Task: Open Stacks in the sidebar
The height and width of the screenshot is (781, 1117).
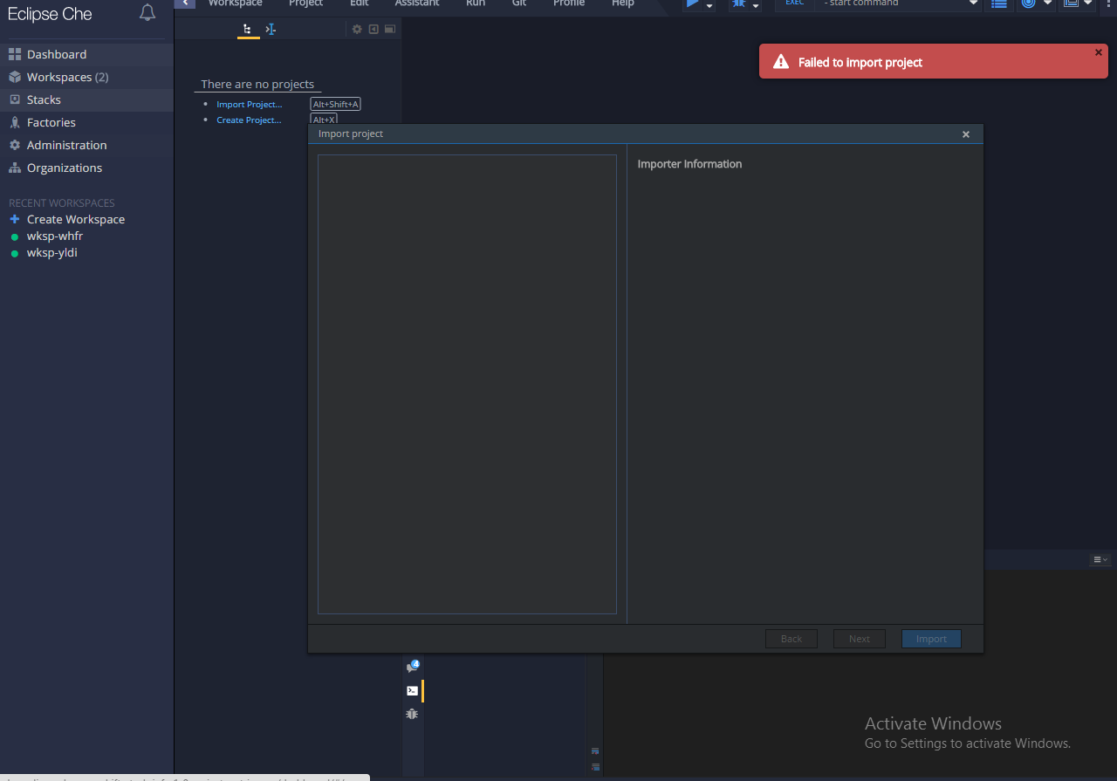Action: coord(86,99)
